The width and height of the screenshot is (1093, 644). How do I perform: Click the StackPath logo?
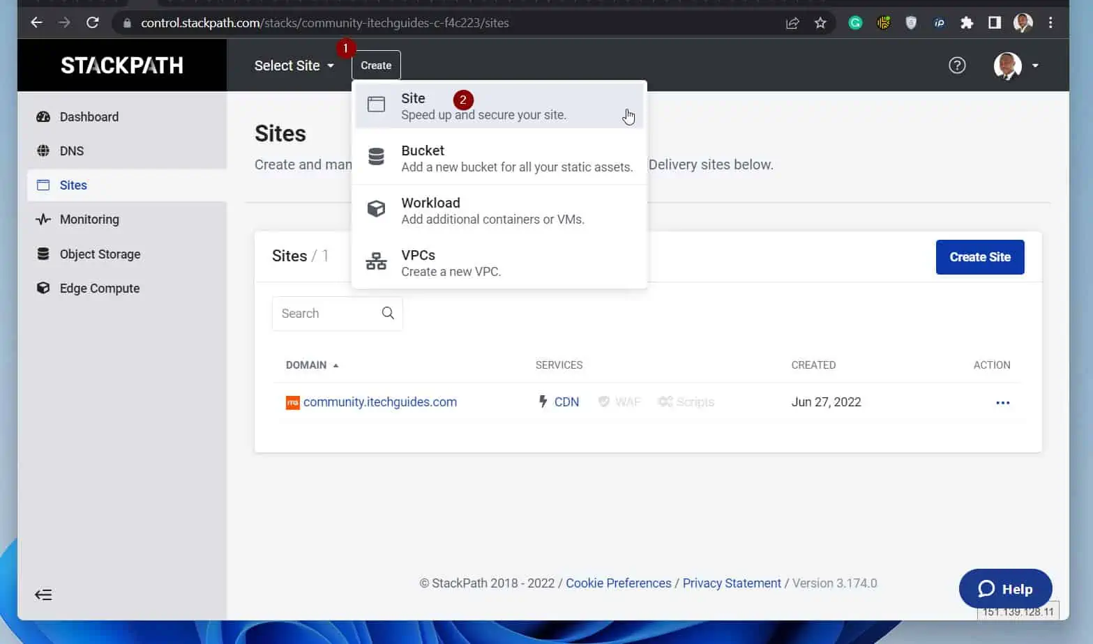(x=122, y=66)
